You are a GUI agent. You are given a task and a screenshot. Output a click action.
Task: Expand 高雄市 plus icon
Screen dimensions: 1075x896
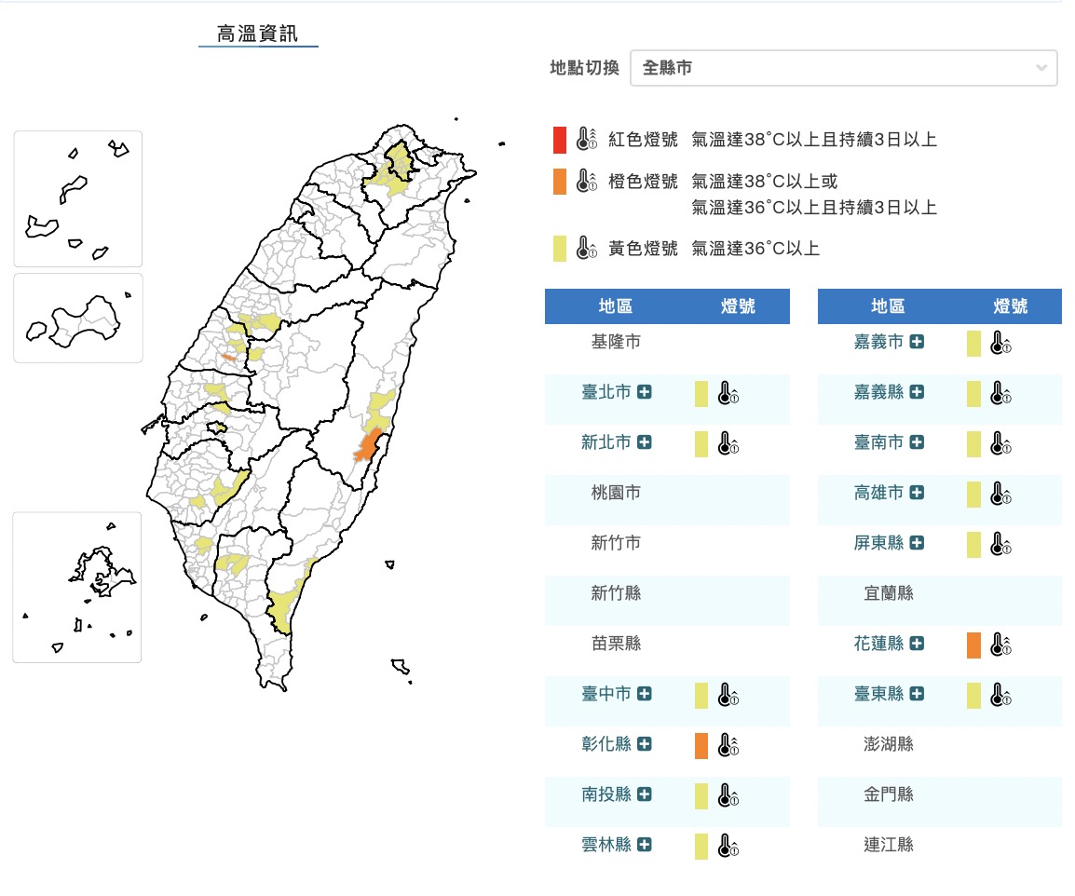click(917, 492)
